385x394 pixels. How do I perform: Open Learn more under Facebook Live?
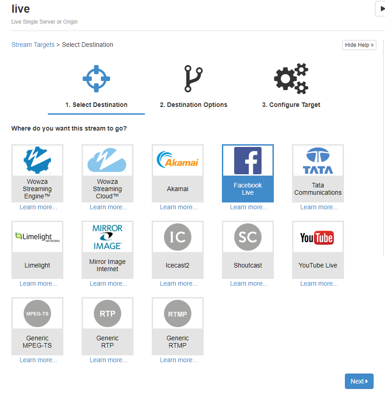point(249,207)
